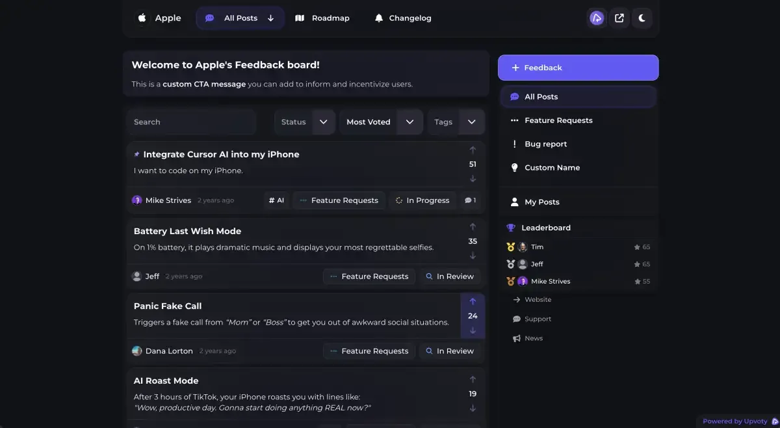The image size is (780, 428).
Task: Downvote the Panic Fake Call post
Action: pyautogui.click(x=473, y=330)
